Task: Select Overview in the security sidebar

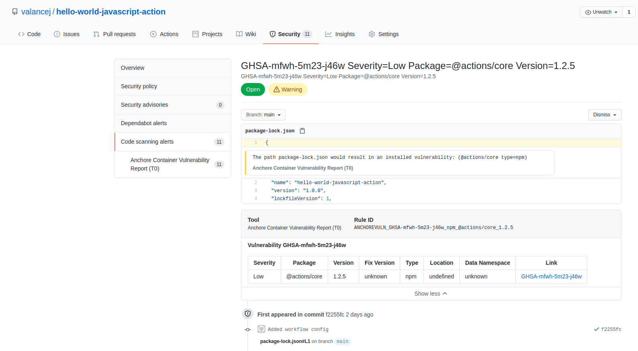Action: [x=173, y=68]
